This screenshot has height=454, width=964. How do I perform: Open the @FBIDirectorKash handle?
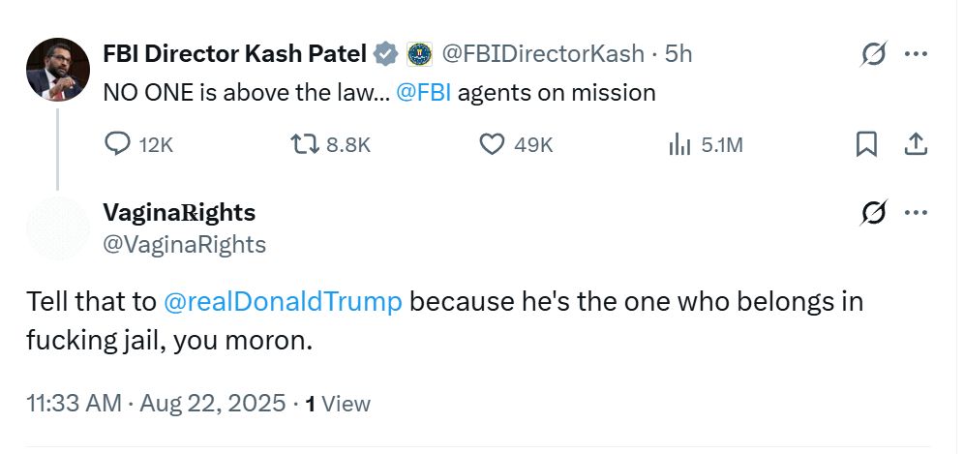[543, 54]
